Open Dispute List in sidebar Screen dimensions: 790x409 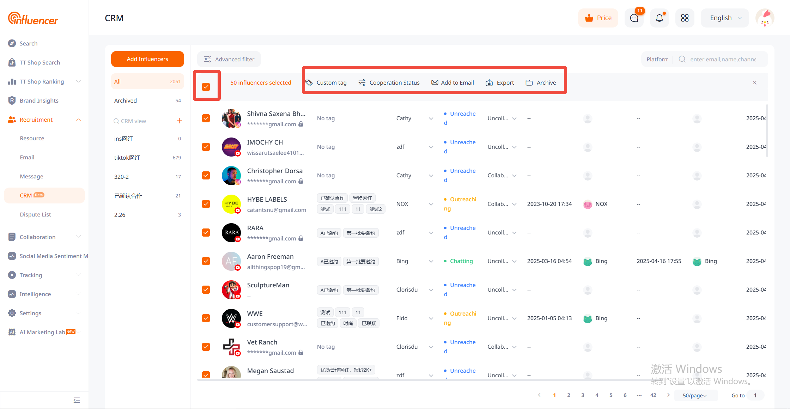click(x=35, y=214)
